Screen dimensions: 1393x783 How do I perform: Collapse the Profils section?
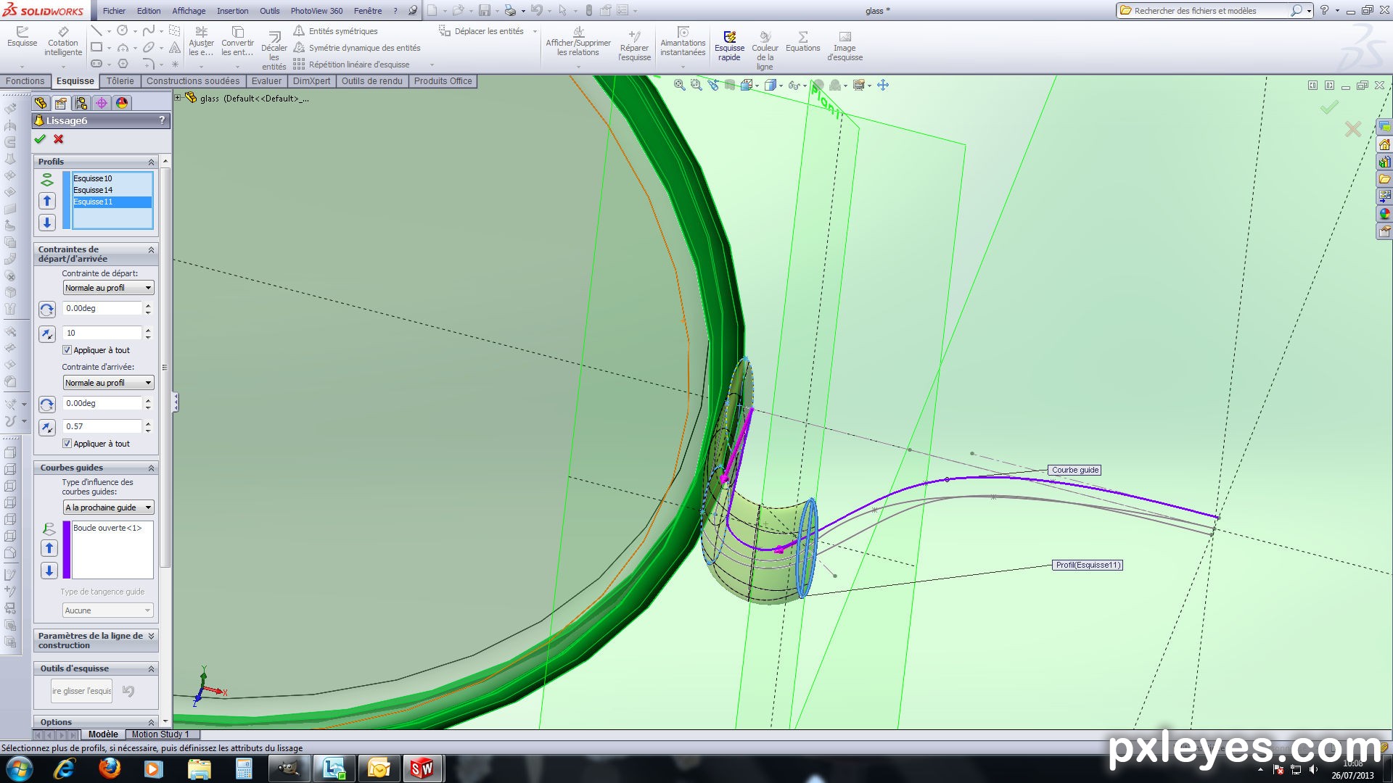pyautogui.click(x=151, y=162)
